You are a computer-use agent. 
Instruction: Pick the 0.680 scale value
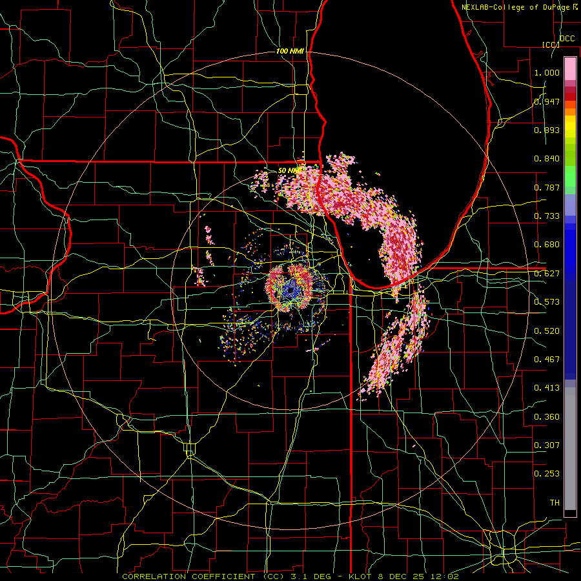[547, 245]
